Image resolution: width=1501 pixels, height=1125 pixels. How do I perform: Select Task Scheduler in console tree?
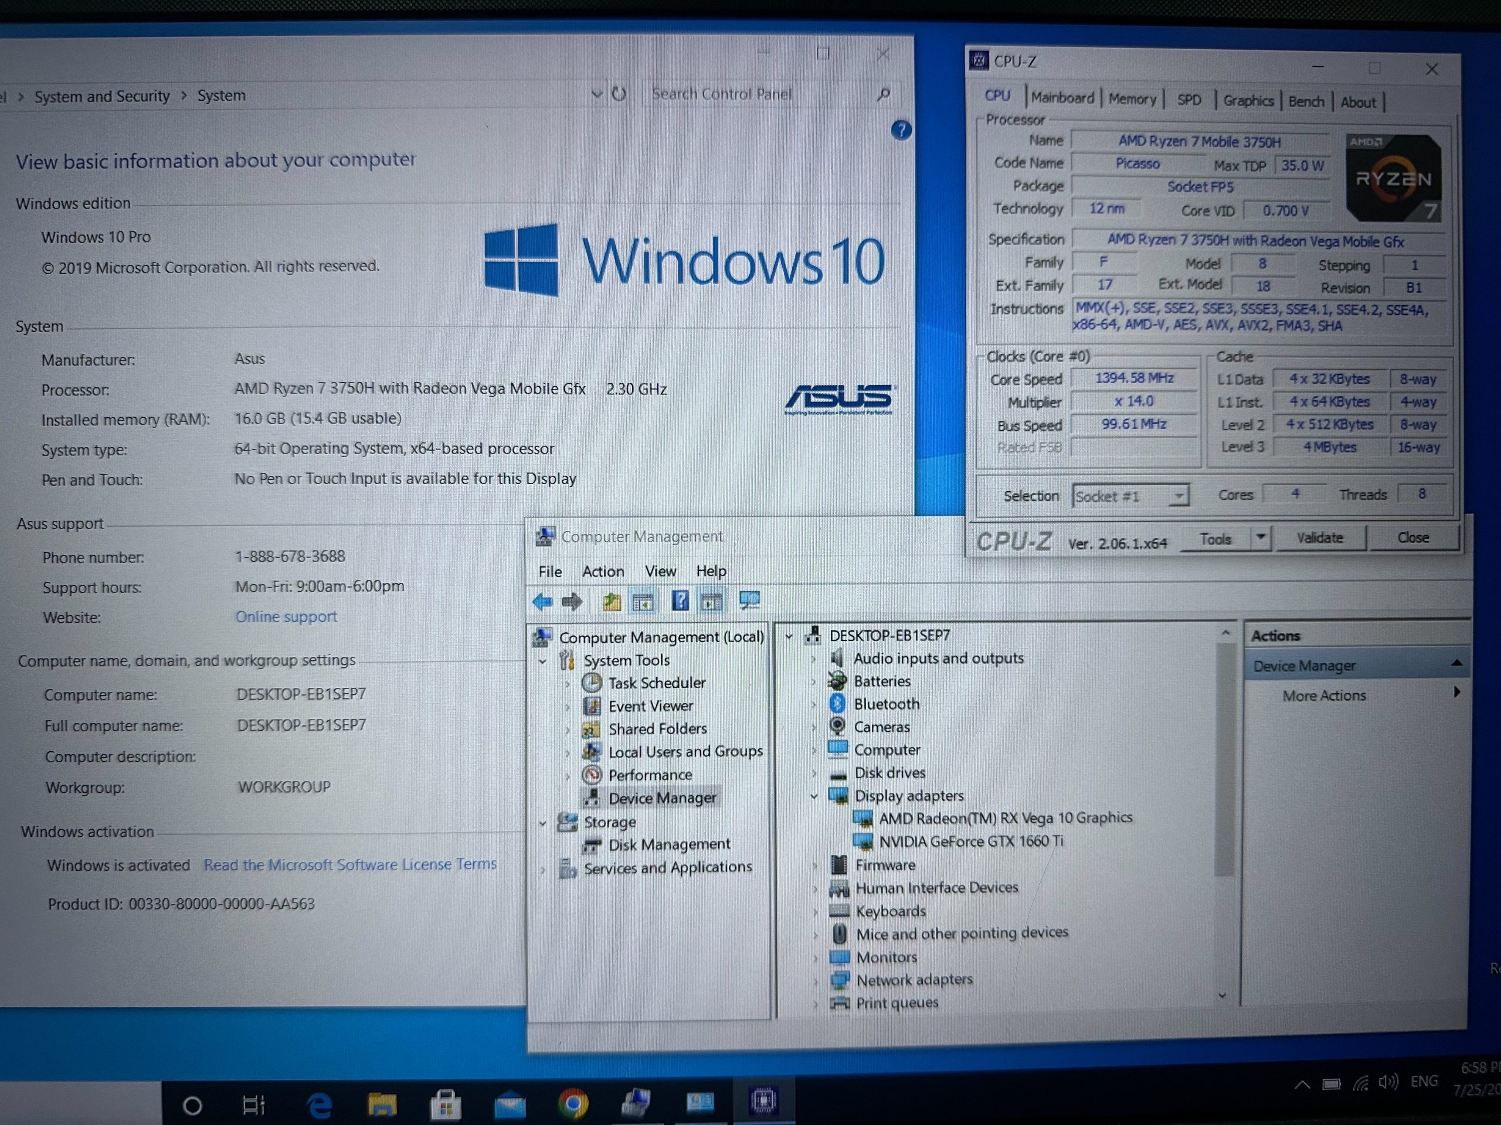click(x=656, y=683)
